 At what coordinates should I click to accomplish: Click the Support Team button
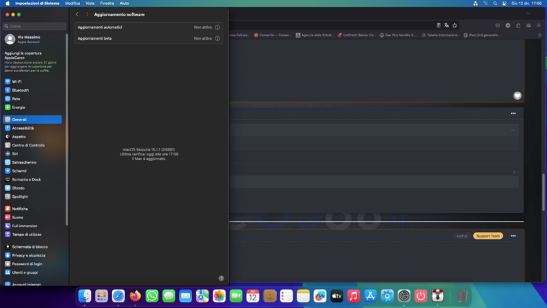488,235
